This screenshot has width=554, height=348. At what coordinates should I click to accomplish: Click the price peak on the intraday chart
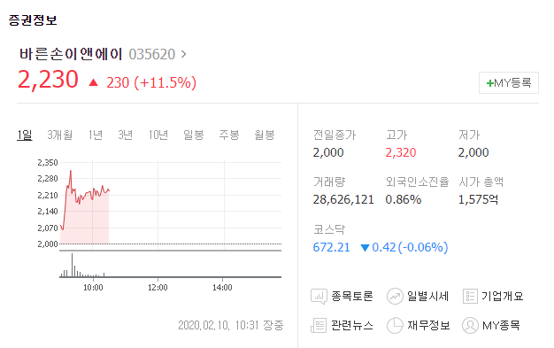71,171
